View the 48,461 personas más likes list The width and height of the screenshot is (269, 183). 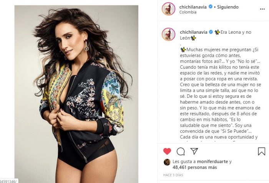coord(195,167)
